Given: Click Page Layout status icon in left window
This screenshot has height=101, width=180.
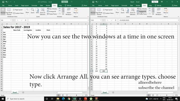Looking at the screenshot, I should (63, 95).
